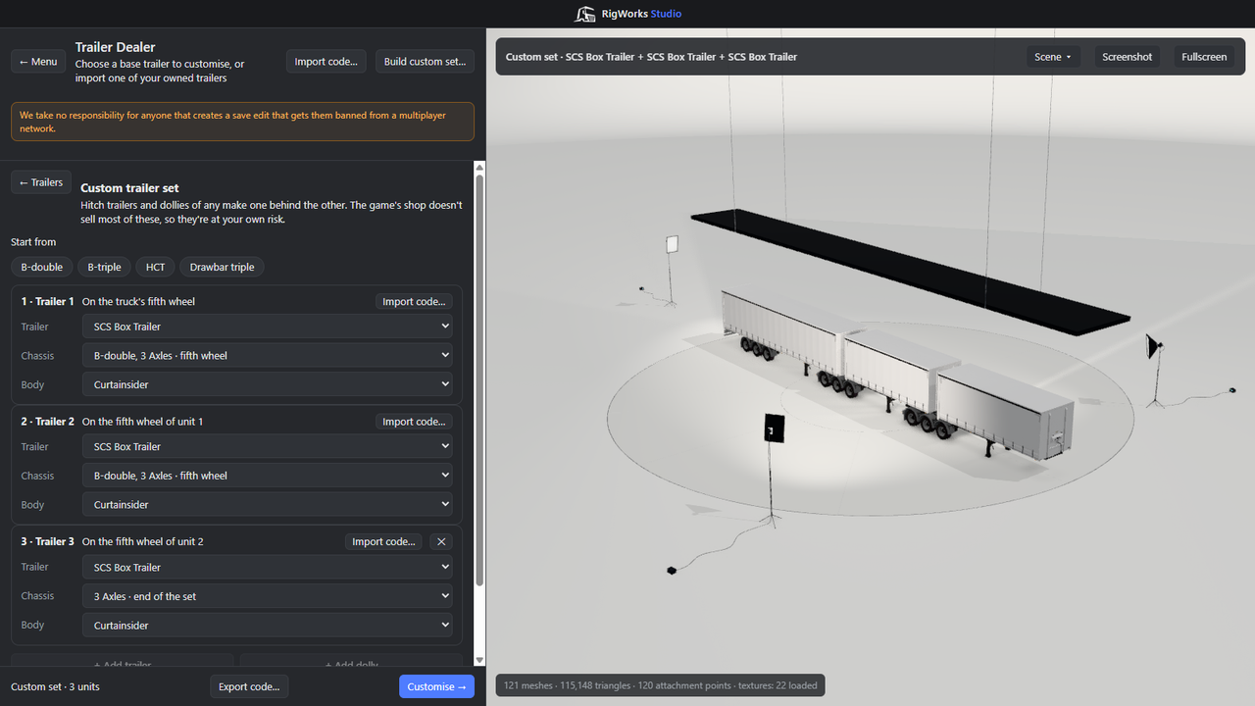Screen dimensions: 1255x706
Task: Click the RigWorks Studio truck logo
Action: click(x=585, y=14)
